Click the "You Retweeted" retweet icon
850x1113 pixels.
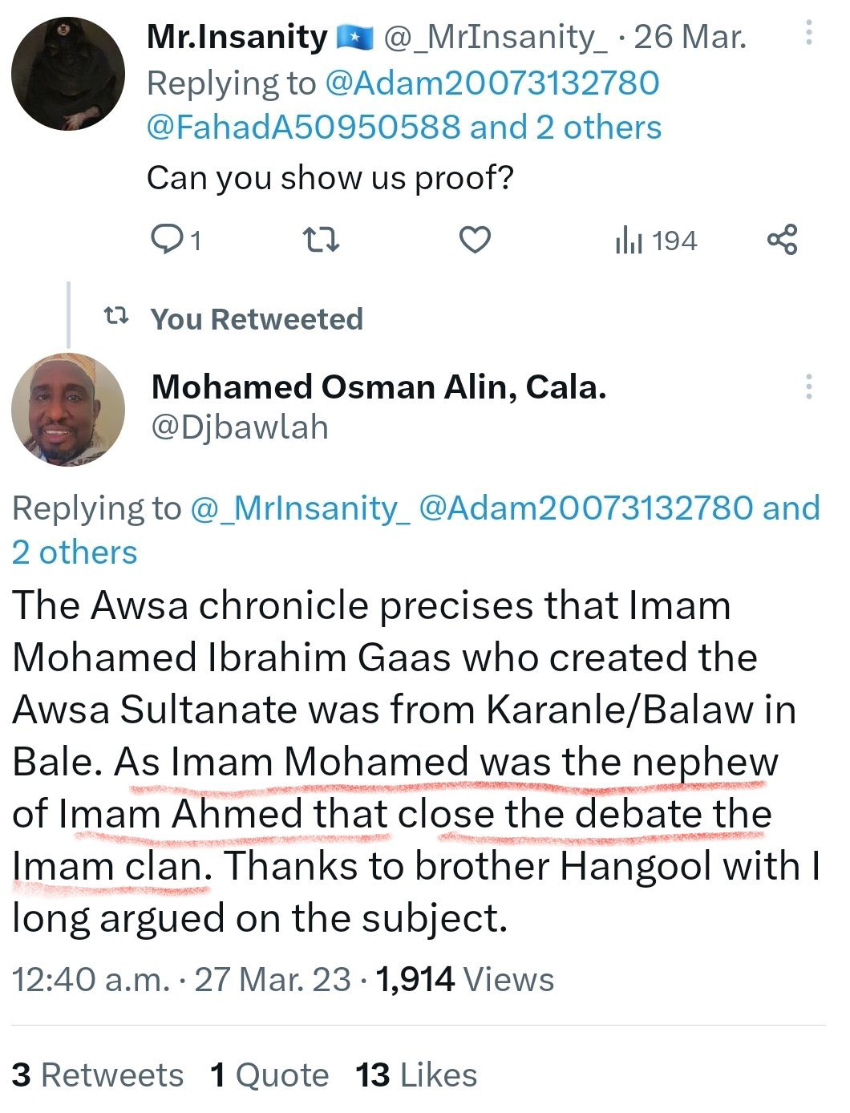click(117, 318)
